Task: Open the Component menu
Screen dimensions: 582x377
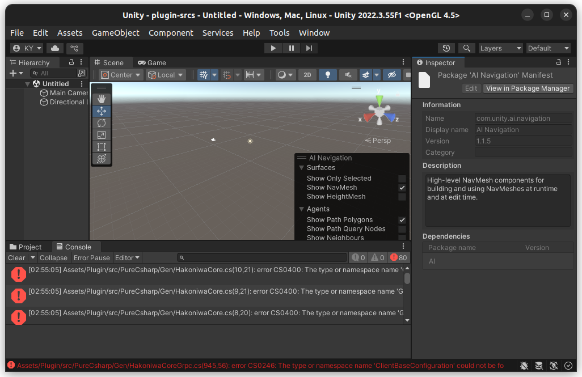Action: [x=171, y=33]
